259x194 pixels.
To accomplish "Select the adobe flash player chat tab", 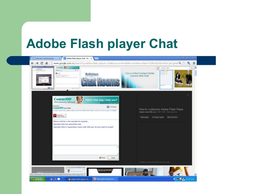I will (x=77, y=58).
